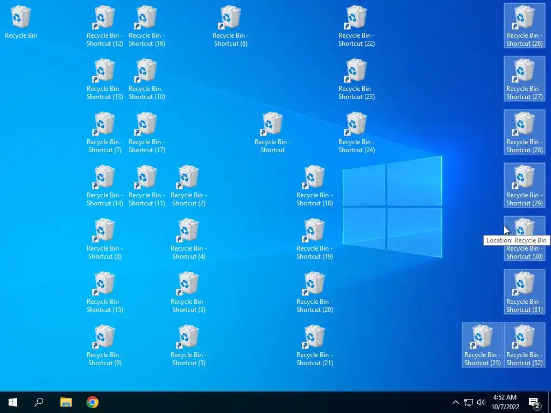Select Recycle Bin - Shortcut (23)
Screen dimensions: 551x413
356,80
